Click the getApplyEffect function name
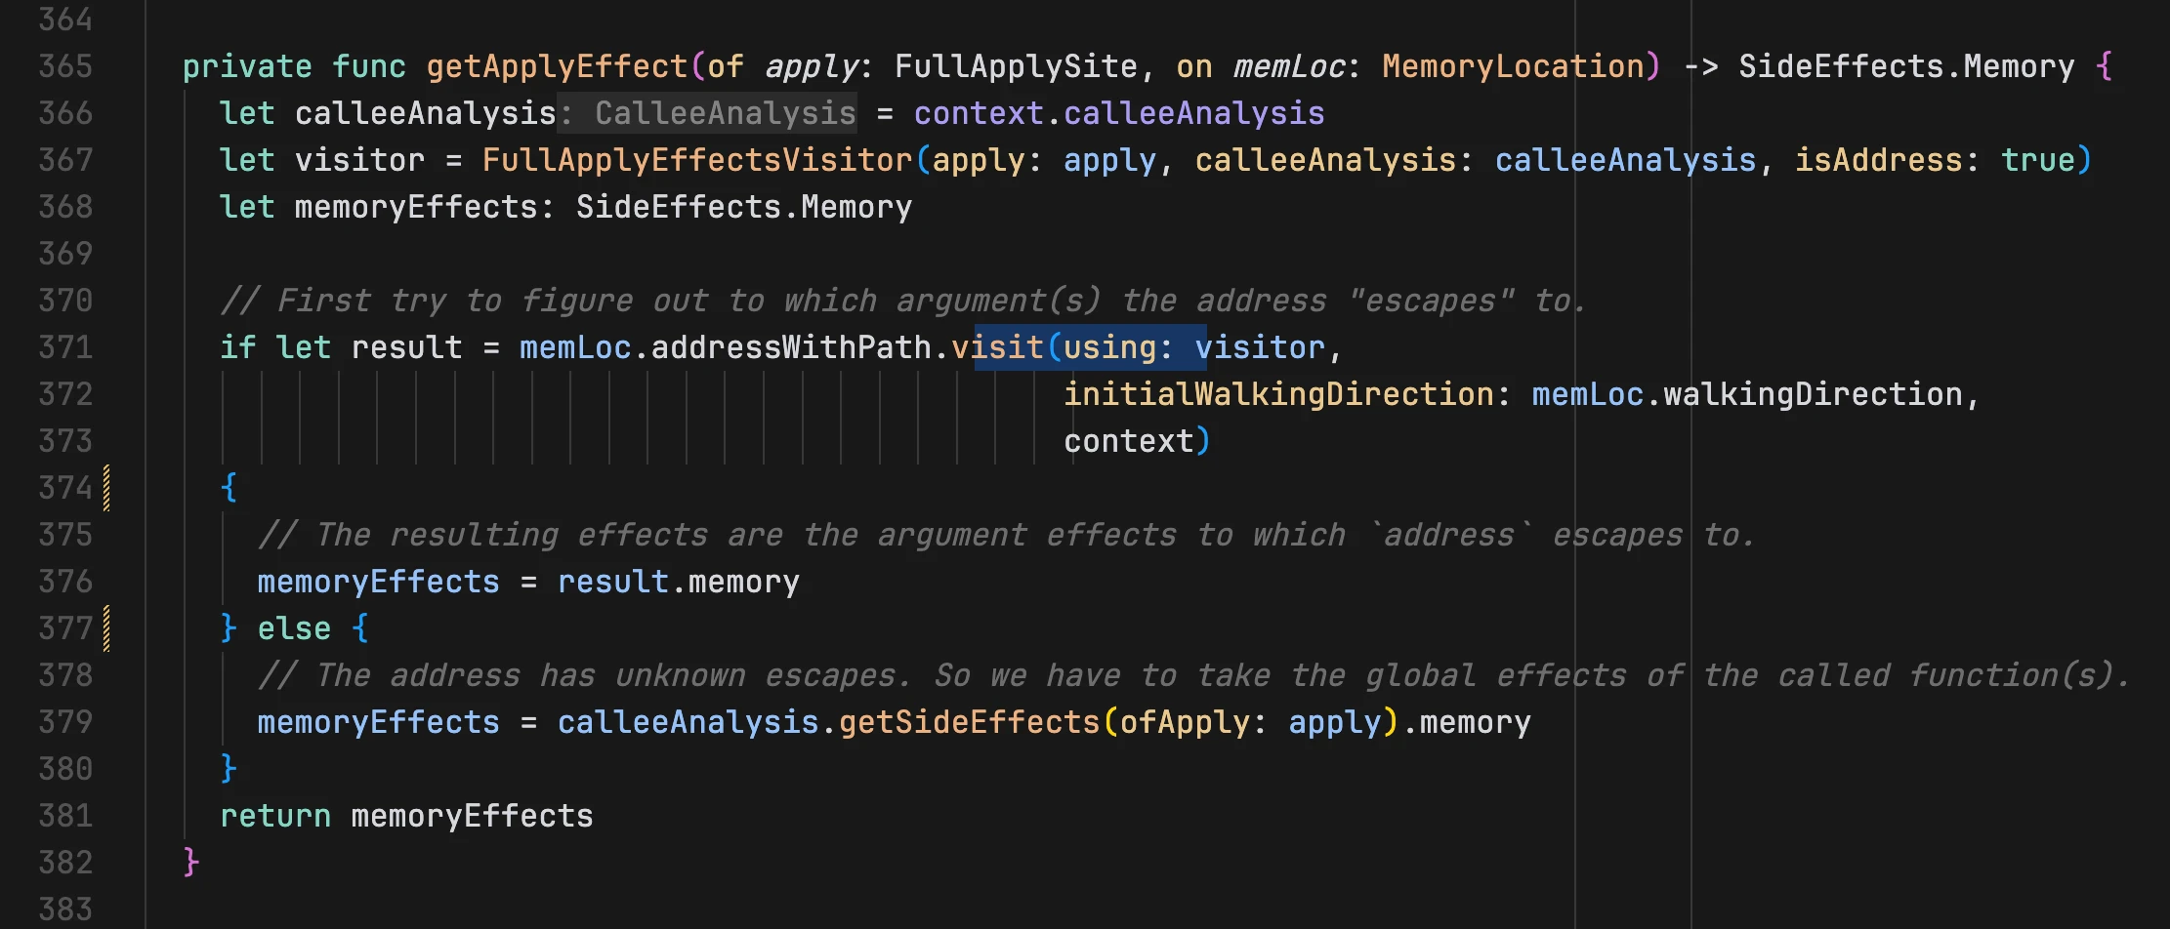The width and height of the screenshot is (2170, 929). coord(558,66)
